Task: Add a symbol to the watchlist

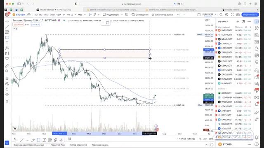Action: [x=238, y=21]
